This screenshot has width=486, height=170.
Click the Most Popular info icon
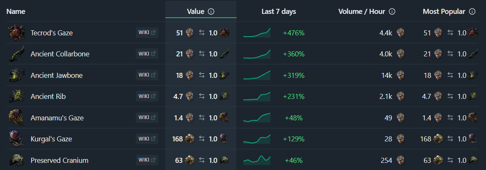pos(472,12)
